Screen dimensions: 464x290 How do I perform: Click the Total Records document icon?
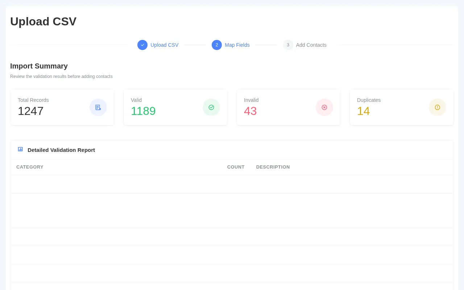(98, 107)
